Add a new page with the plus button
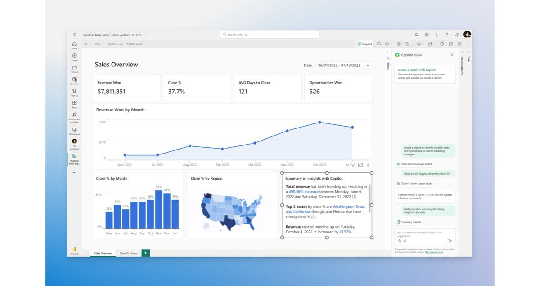This screenshot has height=286, width=540. coord(145,253)
